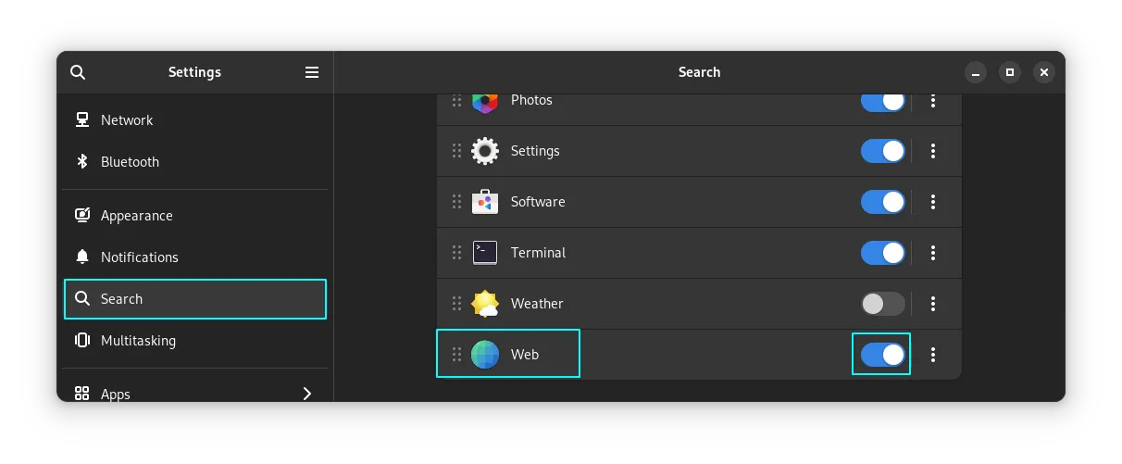Screen dimensions: 1122x464
Task: Enable Weather search results
Action: [x=883, y=304]
